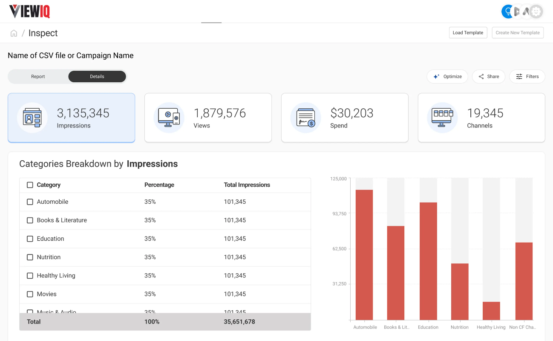
Task: Switch to the Report tab
Action: (38, 77)
